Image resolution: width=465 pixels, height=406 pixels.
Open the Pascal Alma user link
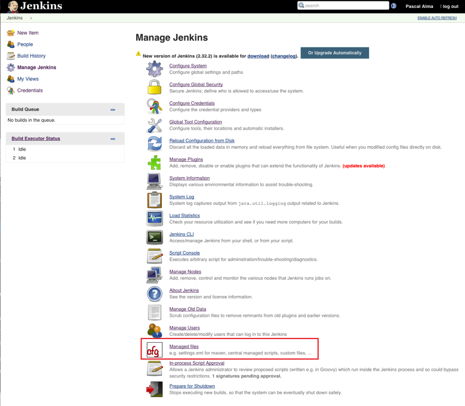(419, 6)
